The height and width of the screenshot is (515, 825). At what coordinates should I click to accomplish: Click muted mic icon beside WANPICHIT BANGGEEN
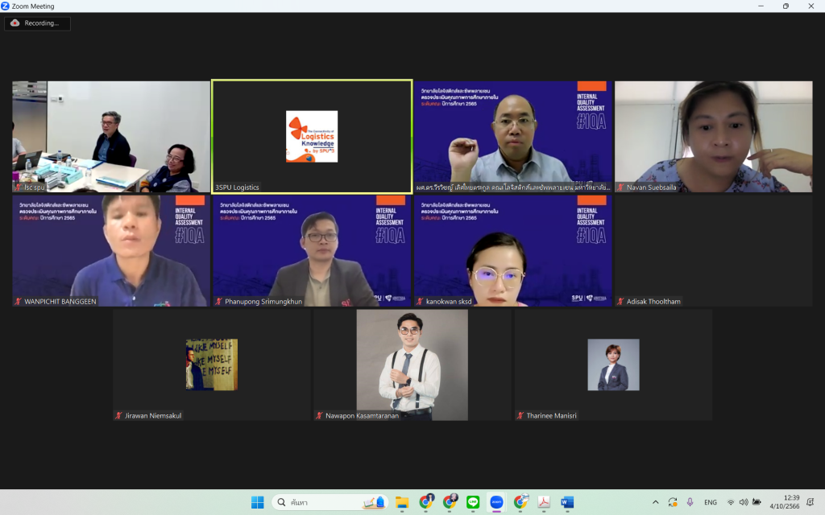pos(19,302)
